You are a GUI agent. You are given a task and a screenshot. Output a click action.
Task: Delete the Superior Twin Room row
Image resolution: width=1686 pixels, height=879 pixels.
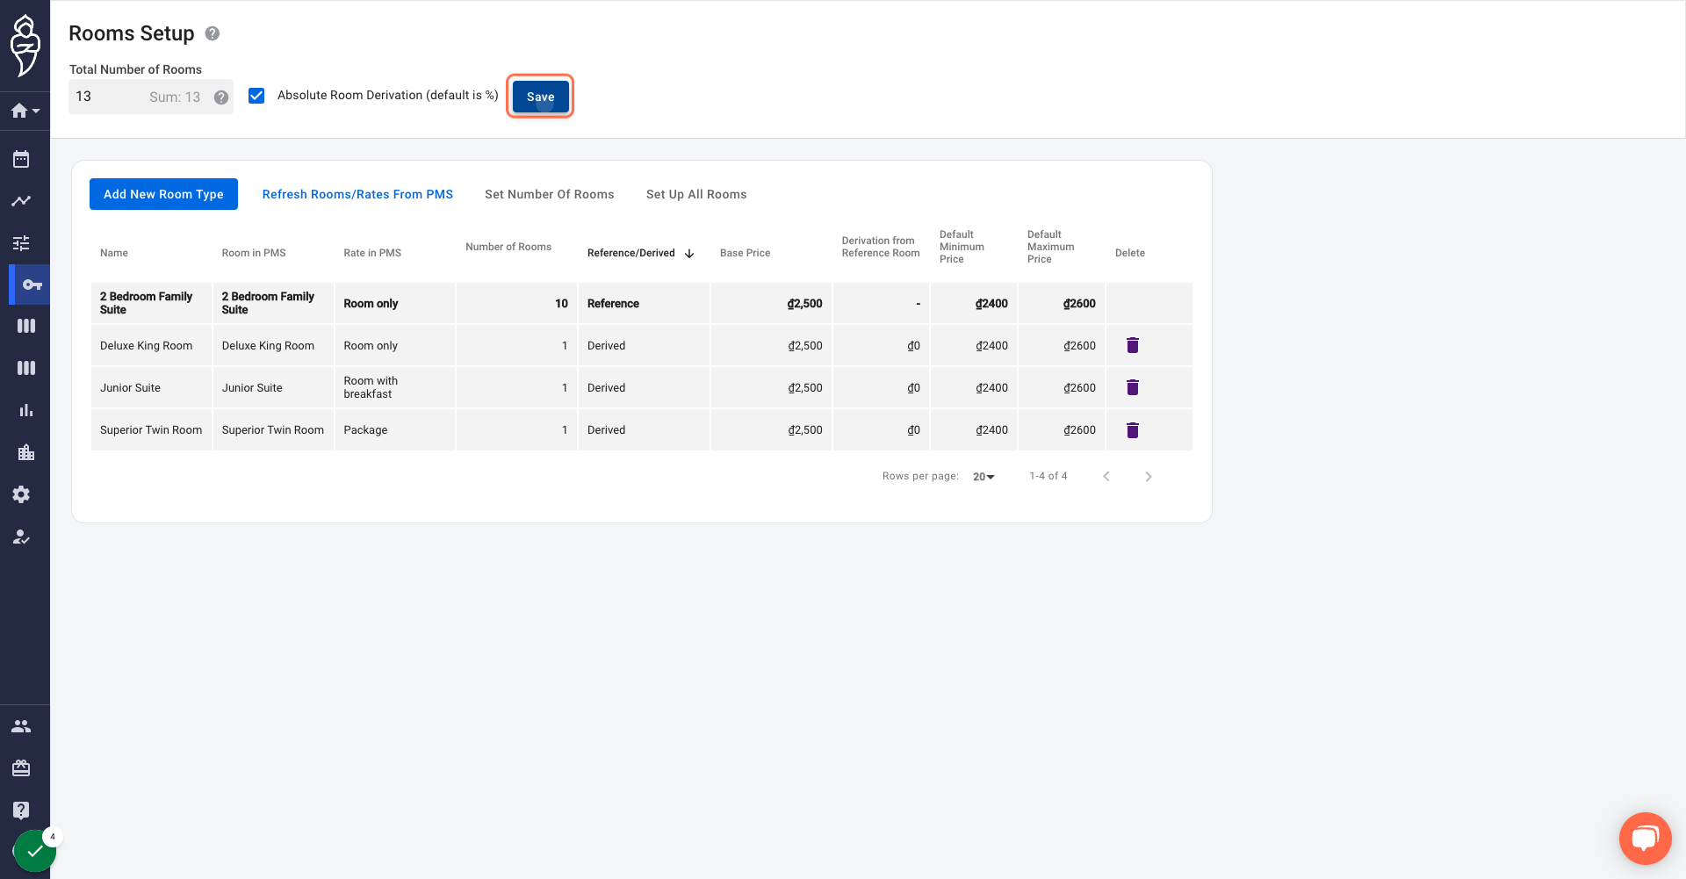click(x=1133, y=430)
